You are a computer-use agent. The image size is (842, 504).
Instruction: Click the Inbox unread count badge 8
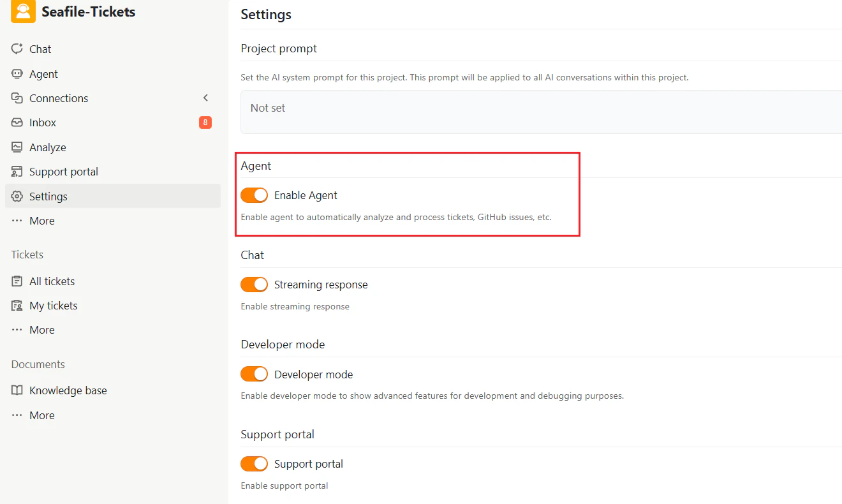click(x=205, y=122)
